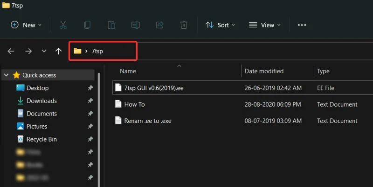
Task: Unpin Desktop using its pin icon
Action: pos(90,88)
